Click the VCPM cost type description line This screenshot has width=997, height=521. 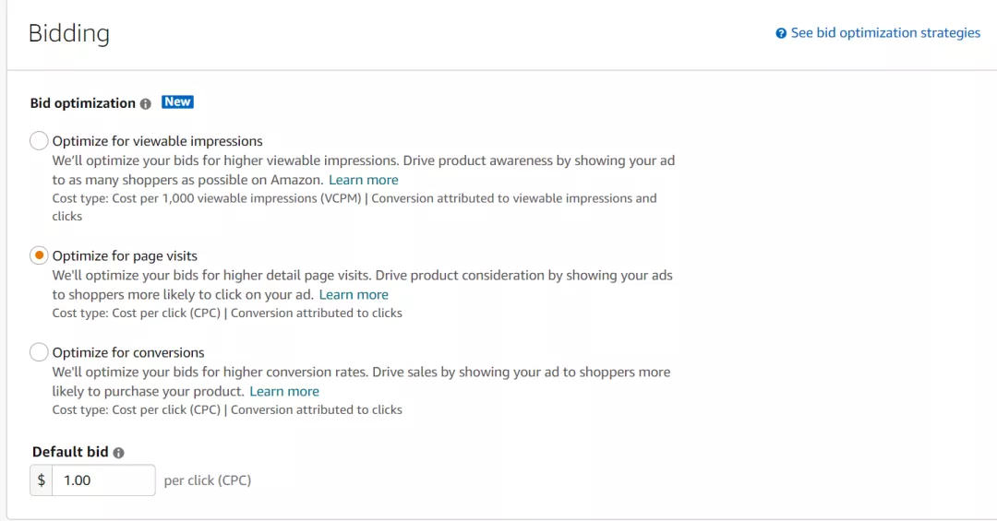coord(354,198)
